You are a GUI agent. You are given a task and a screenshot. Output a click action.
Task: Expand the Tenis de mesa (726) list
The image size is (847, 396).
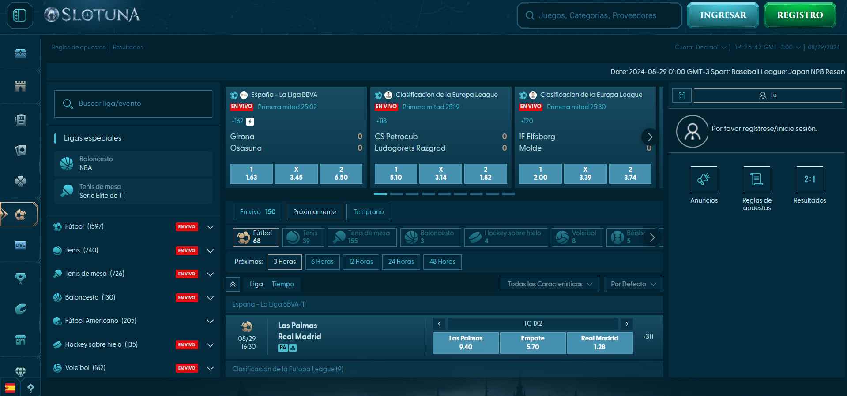[x=210, y=274]
